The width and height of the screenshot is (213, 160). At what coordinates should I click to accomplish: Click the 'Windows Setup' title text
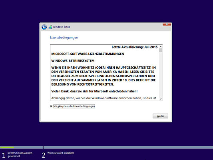pos(62,27)
